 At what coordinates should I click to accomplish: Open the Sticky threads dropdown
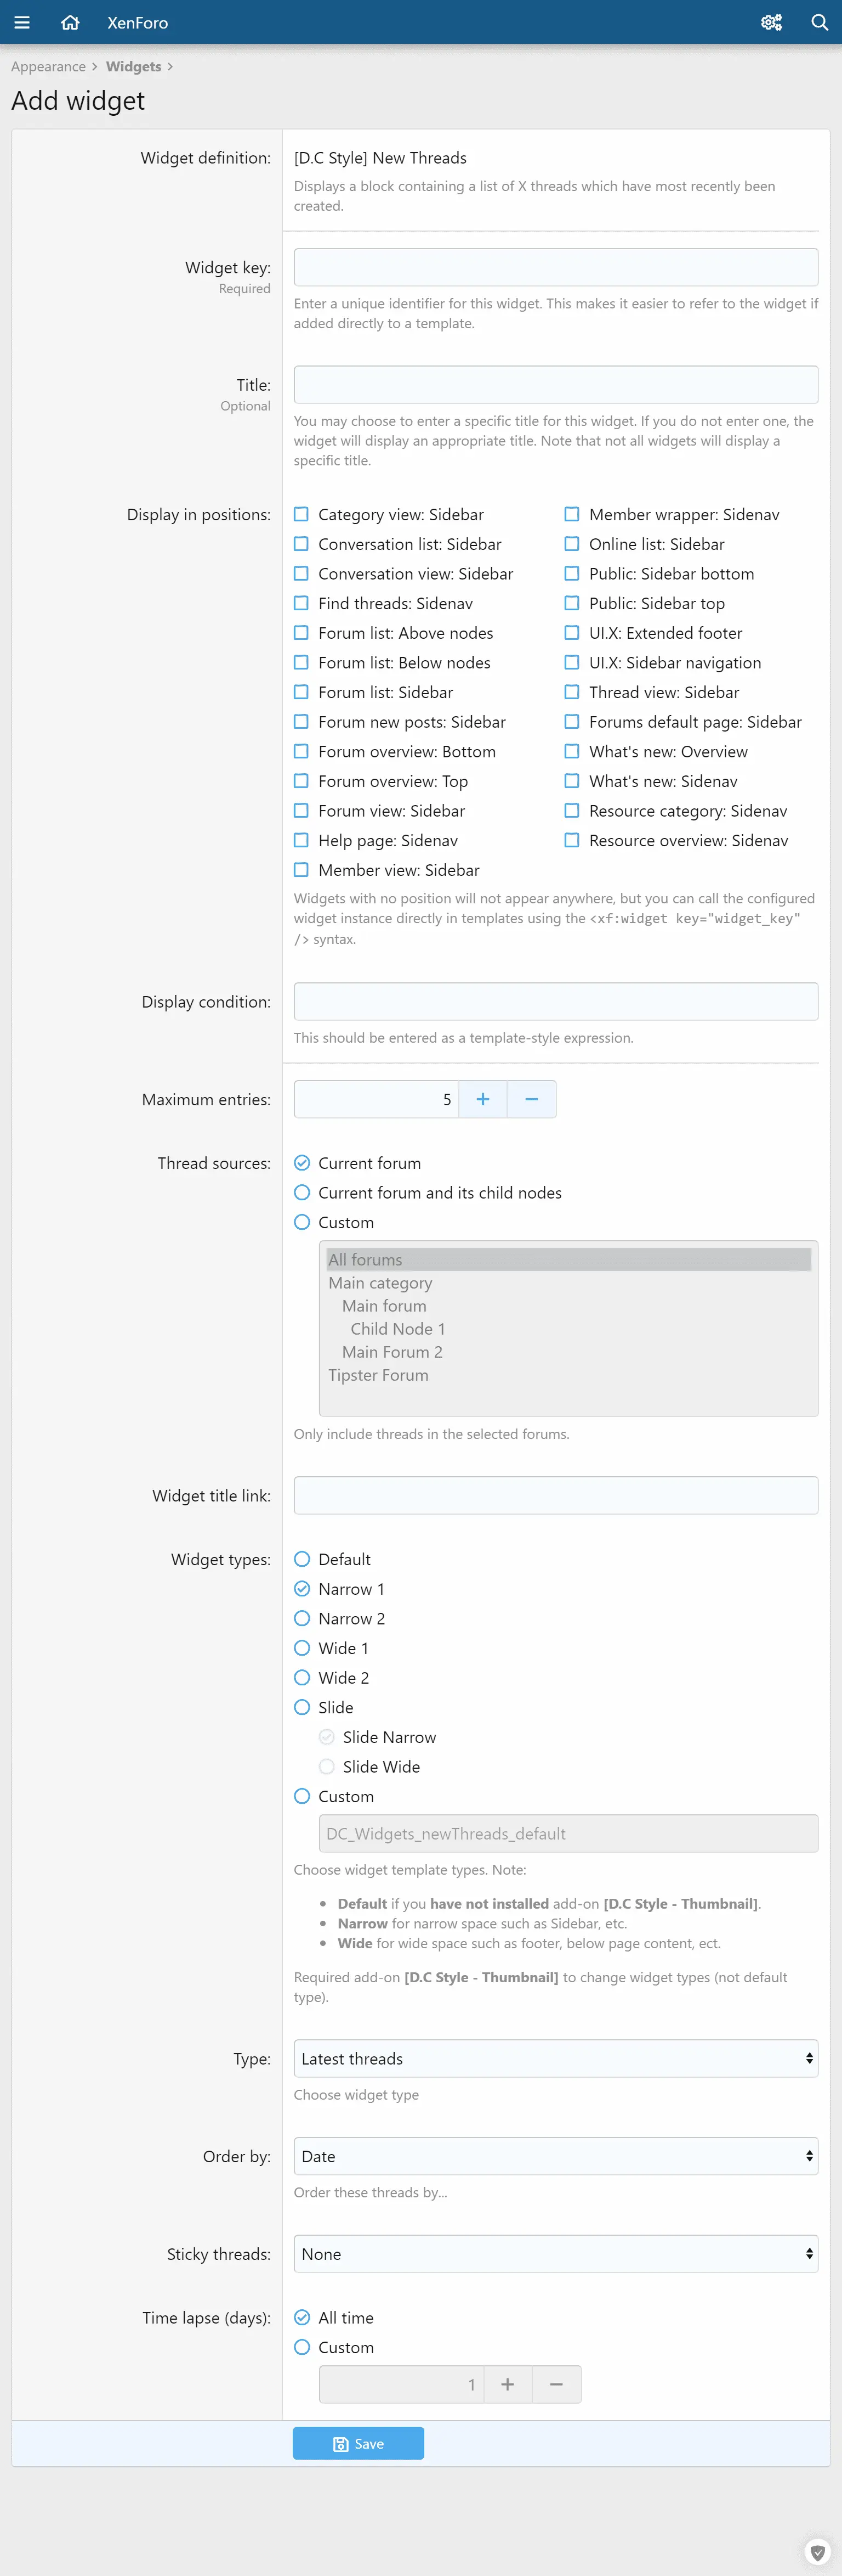[x=555, y=2254]
